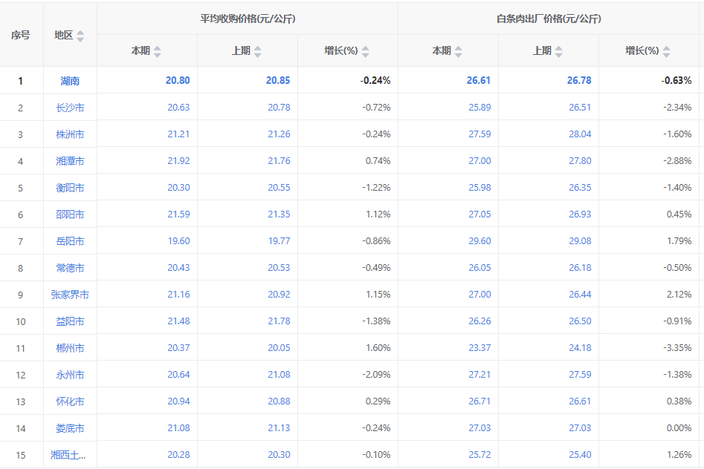Select the 岳阳市 link
The height and width of the screenshot is (469, 704).
70,241
